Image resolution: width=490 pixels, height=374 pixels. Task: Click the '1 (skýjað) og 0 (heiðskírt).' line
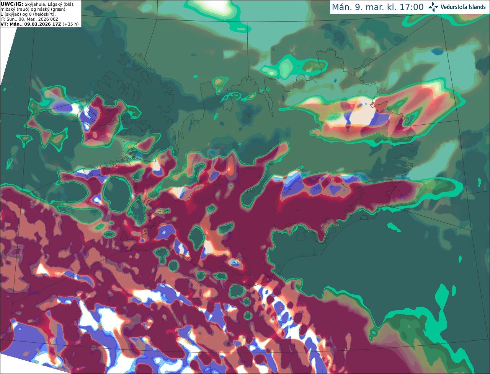pos(28,14)
